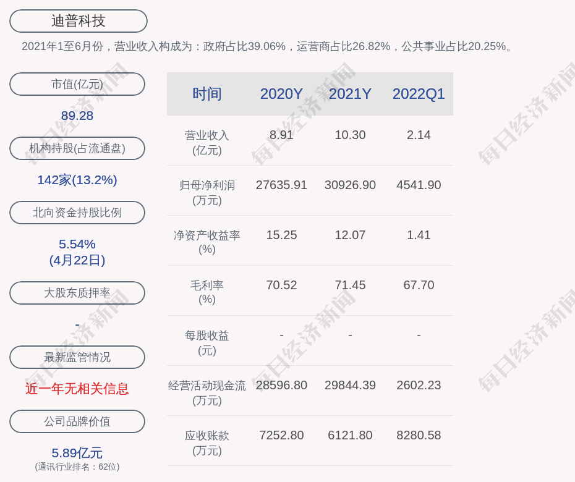The width and height of the screenshot is (575, 482).
Task: Click the 2022Q1 column header
Action: [419, 94]
